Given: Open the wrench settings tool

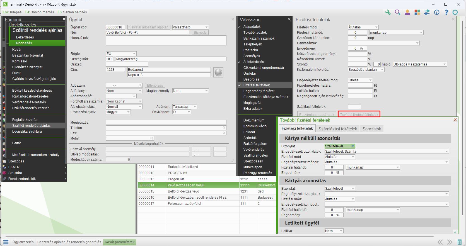Looking at the screenshot, I should click(388, 12).
